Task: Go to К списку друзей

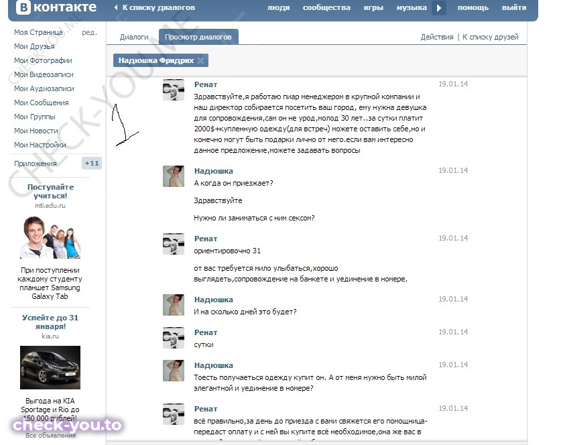Action: point(490,37)
